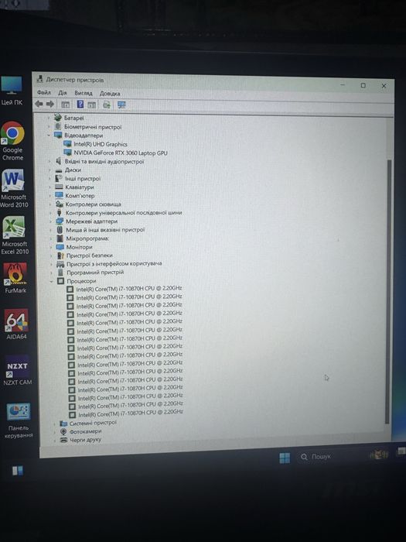Viewport: 406px width, 542px height.
Task: Open the Дія menu
Action: click(x=63, y=93)
